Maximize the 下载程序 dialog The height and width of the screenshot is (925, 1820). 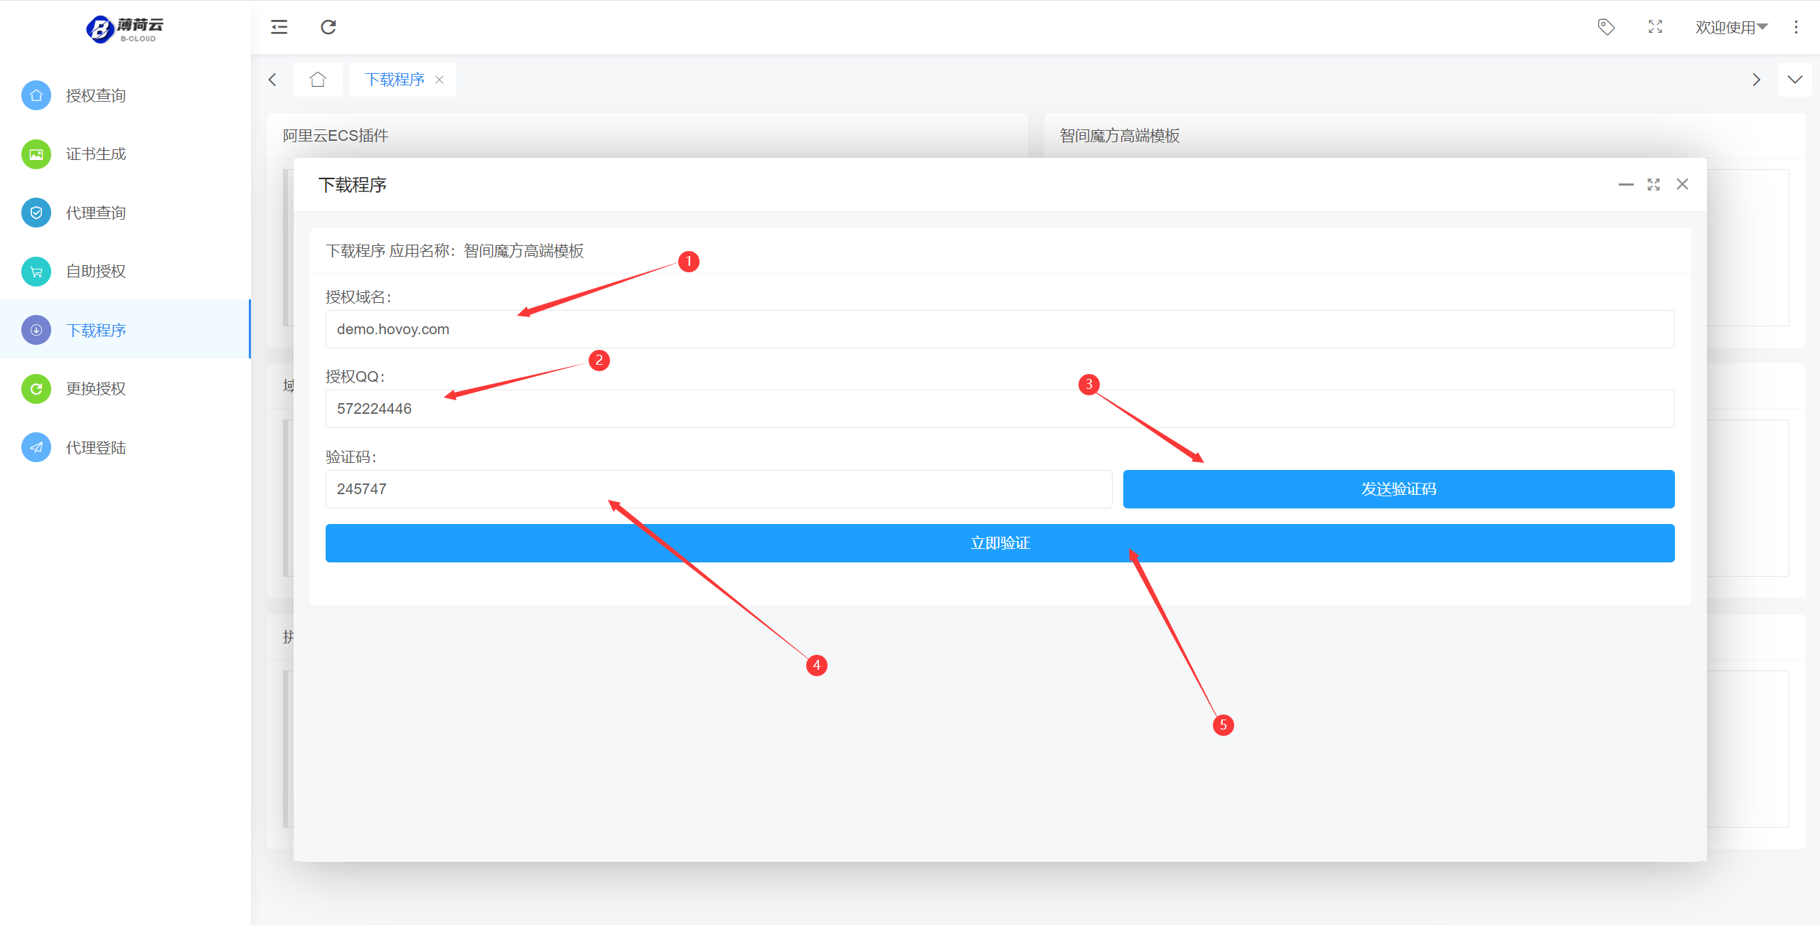1654,185
